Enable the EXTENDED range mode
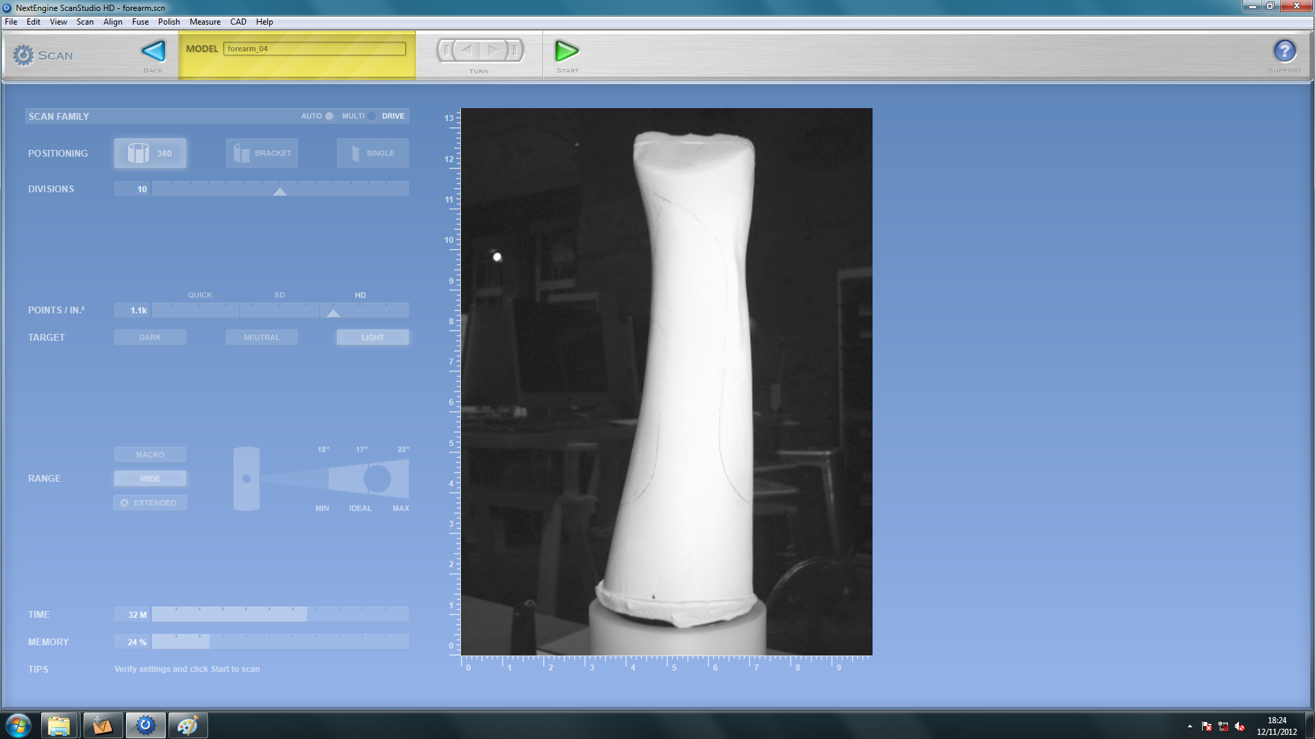This screenshot has width=1315, height=739. [150, 502]
